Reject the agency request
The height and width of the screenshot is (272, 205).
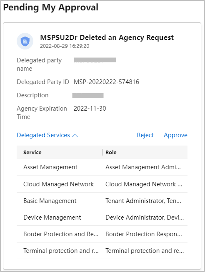click(145, 135)
